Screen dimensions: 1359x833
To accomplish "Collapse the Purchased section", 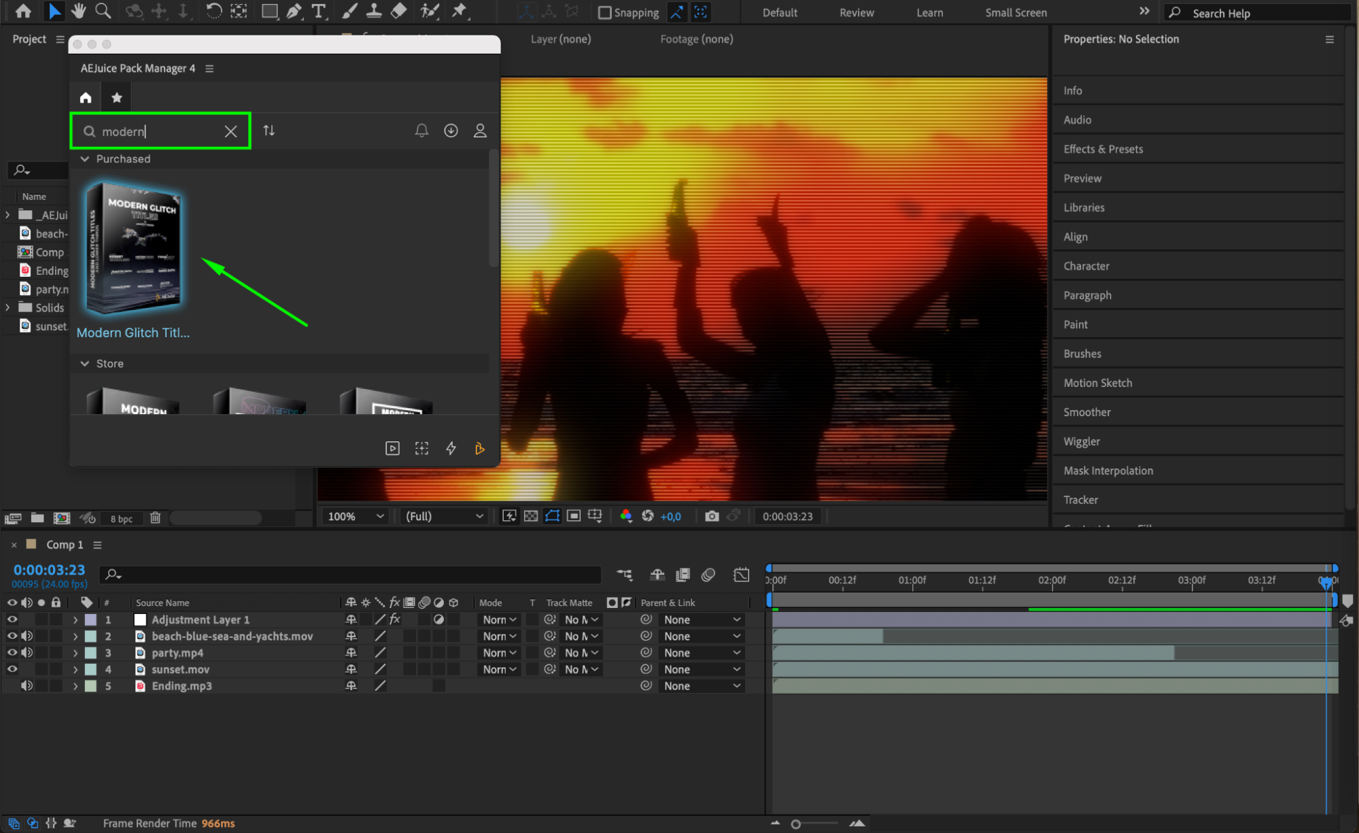I will [x=85, y=158].
